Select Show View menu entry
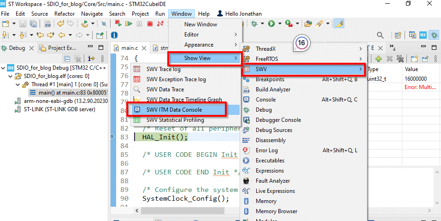 [x=205, y=58]
